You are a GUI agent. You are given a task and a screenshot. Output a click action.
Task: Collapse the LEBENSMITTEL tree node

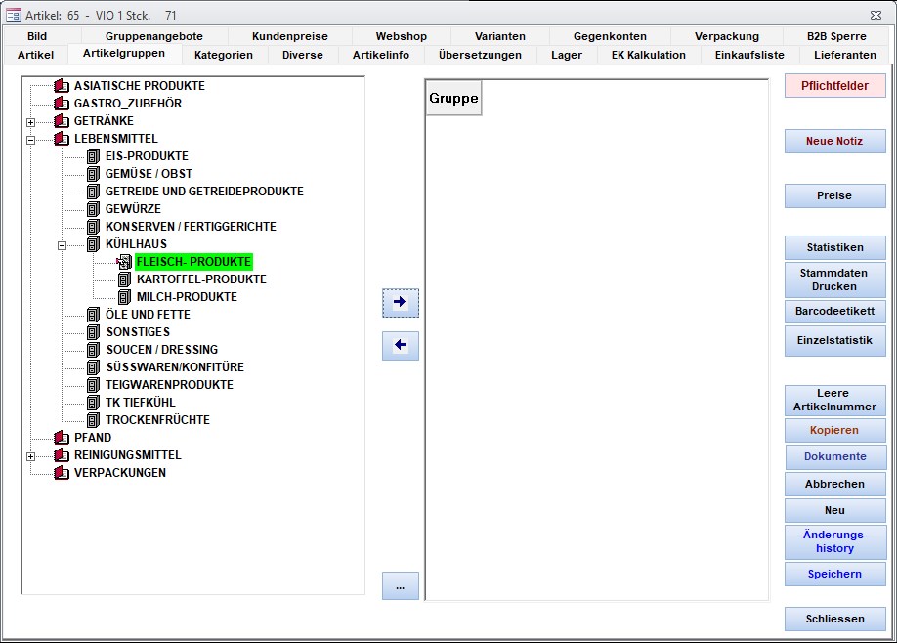coord(31,140)
